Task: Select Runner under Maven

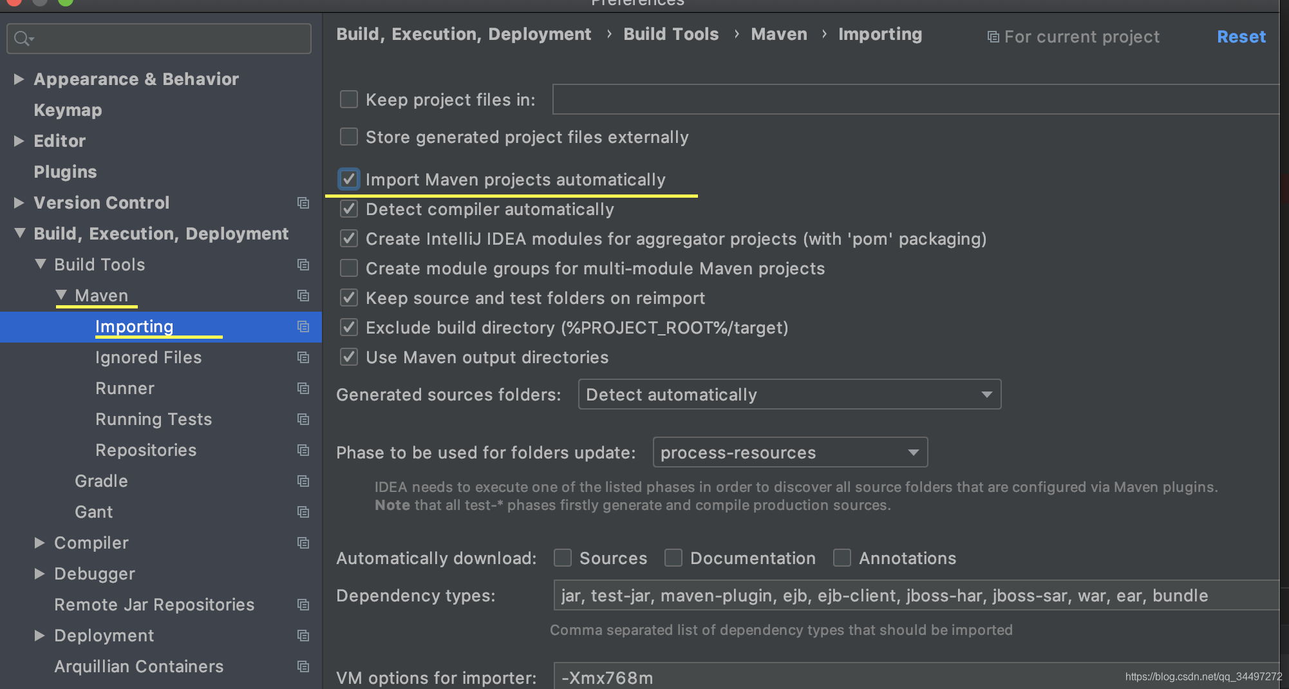Action: click(125, 388)
